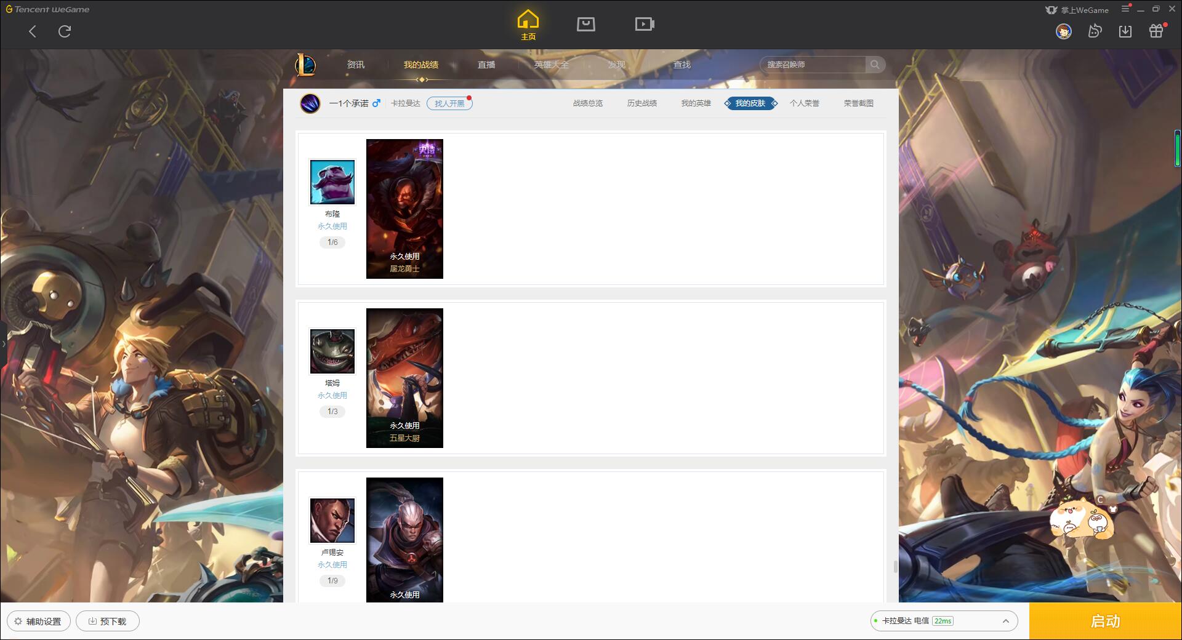The width and height of the screenshot is (1182, 640).
Task: Expand the left sidebar arrow handle
Action: pos(3,344)
